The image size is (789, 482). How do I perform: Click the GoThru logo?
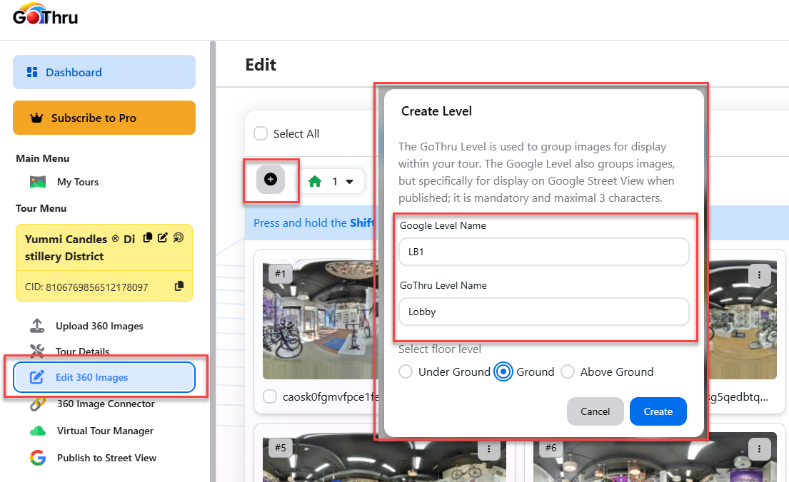(x=46, y=15)
